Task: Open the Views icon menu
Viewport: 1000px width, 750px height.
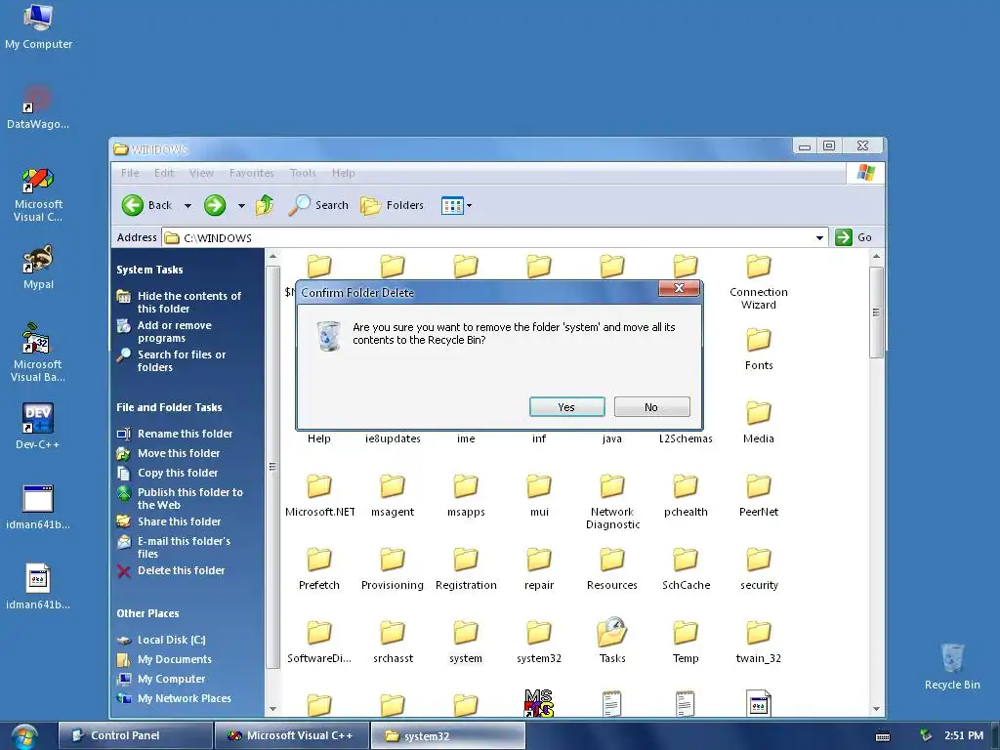Action: click(x=457, y=205)
